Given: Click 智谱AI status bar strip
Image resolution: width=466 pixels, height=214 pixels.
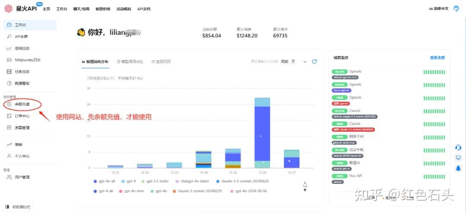Looking at the screenshot, I should pos(434,163).
